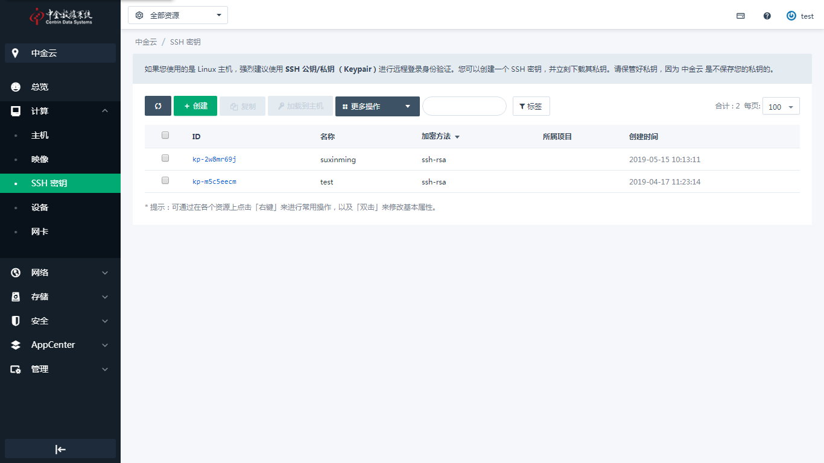Go to 网卡 in the sidebar
The height and width of the screenshot is (463, 824).
click(60, 231)
